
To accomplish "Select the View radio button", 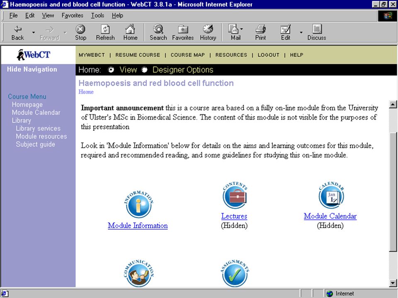I will coord(111,70).
